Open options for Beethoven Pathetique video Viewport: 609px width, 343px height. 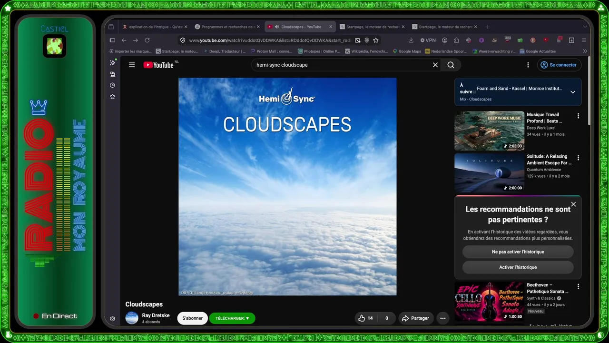(x=578, y=286)
